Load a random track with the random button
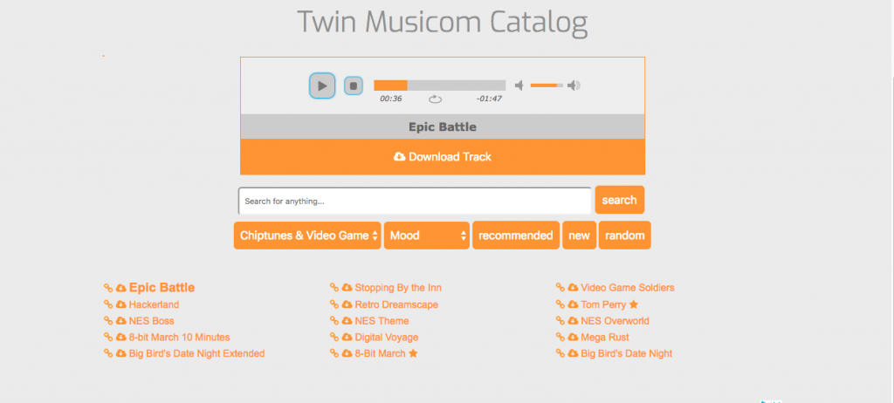 pos(624,236)
